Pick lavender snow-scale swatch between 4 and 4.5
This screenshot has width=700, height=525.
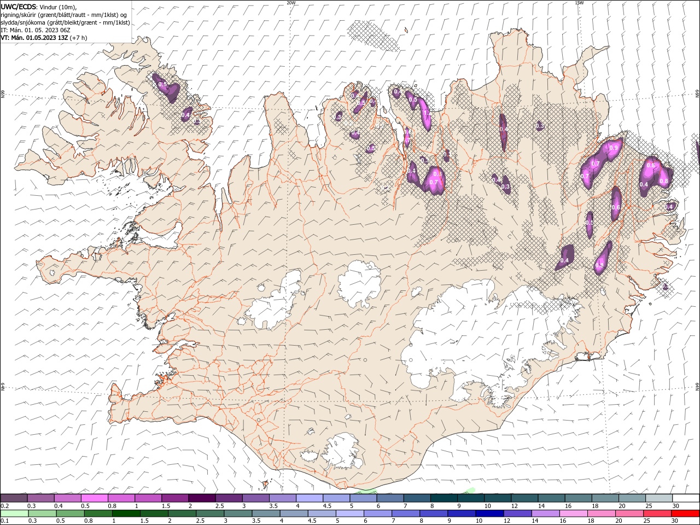point(309,498)
